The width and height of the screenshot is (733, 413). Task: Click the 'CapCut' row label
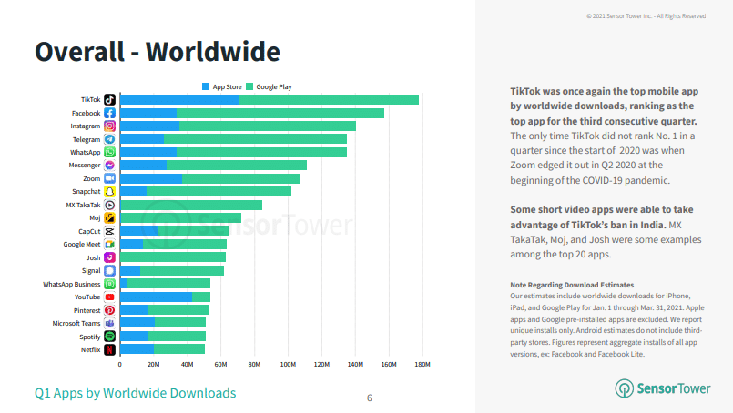coord(89,231)
